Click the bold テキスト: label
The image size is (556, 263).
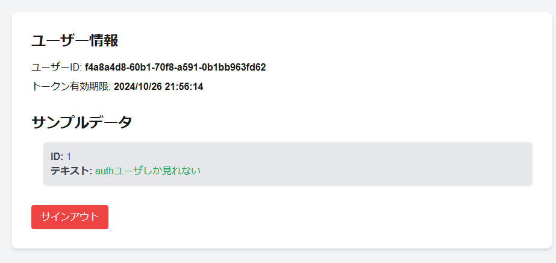click(x=71, y=171)
